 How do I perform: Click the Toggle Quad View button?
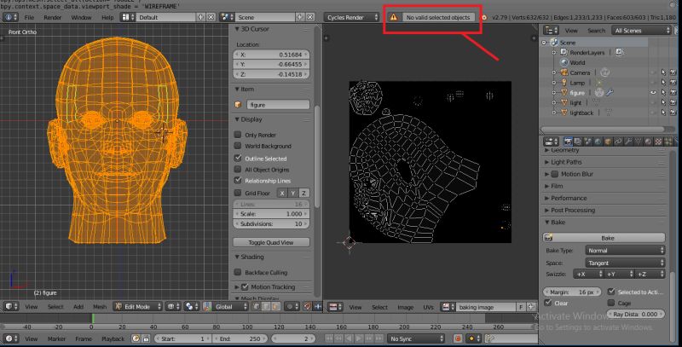click(271, 242)
